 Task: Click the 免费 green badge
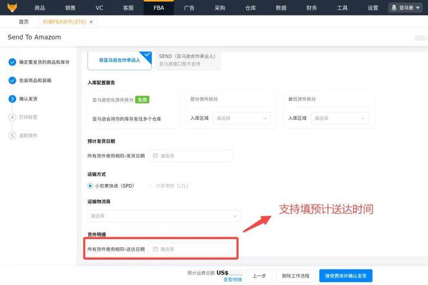coord(142,100)
